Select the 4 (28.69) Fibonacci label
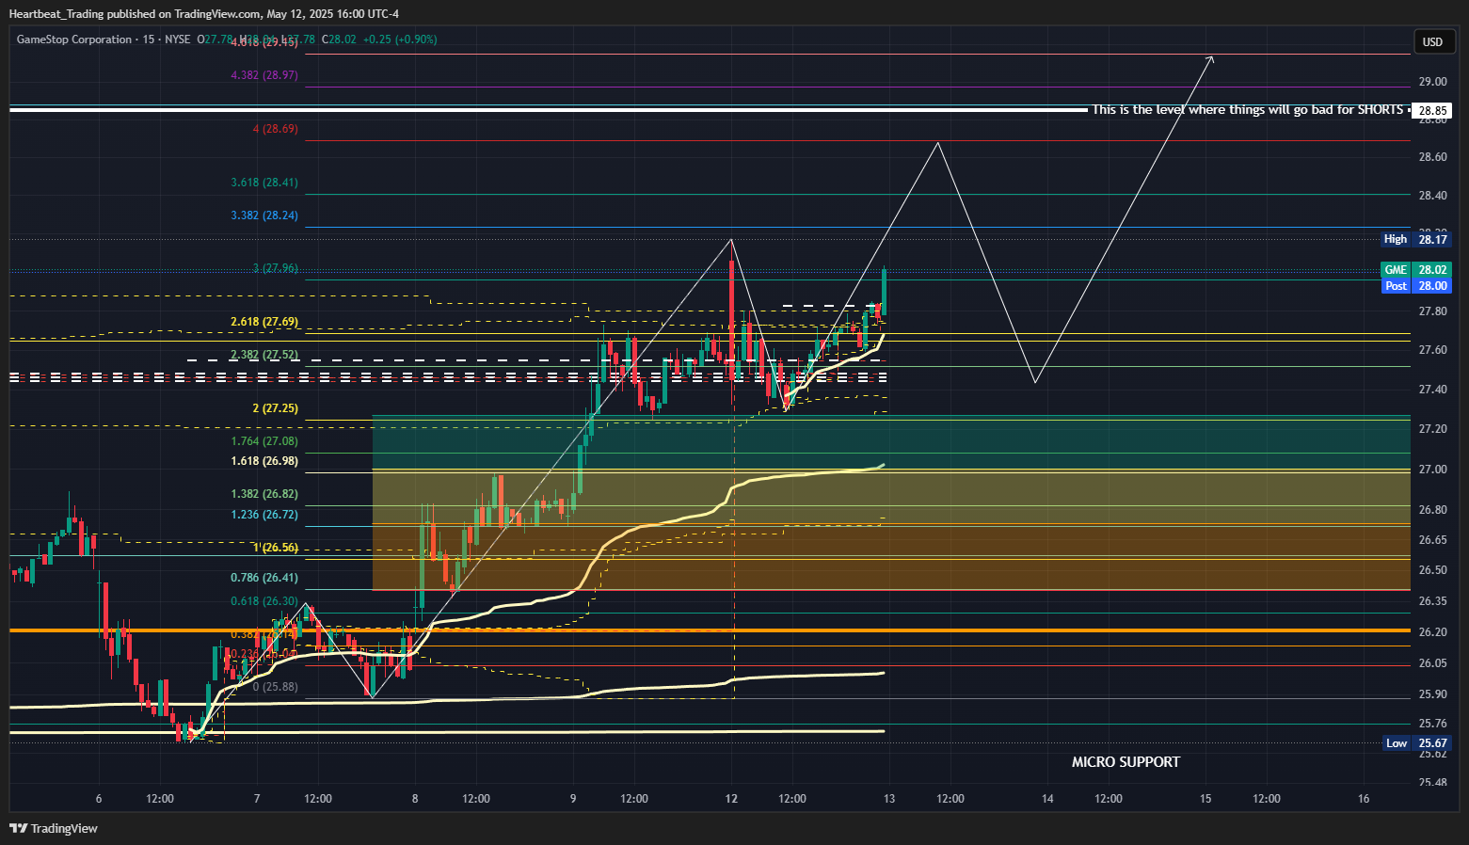The height and width of the screenshot is (845, 1469). [x=276, y=129]
